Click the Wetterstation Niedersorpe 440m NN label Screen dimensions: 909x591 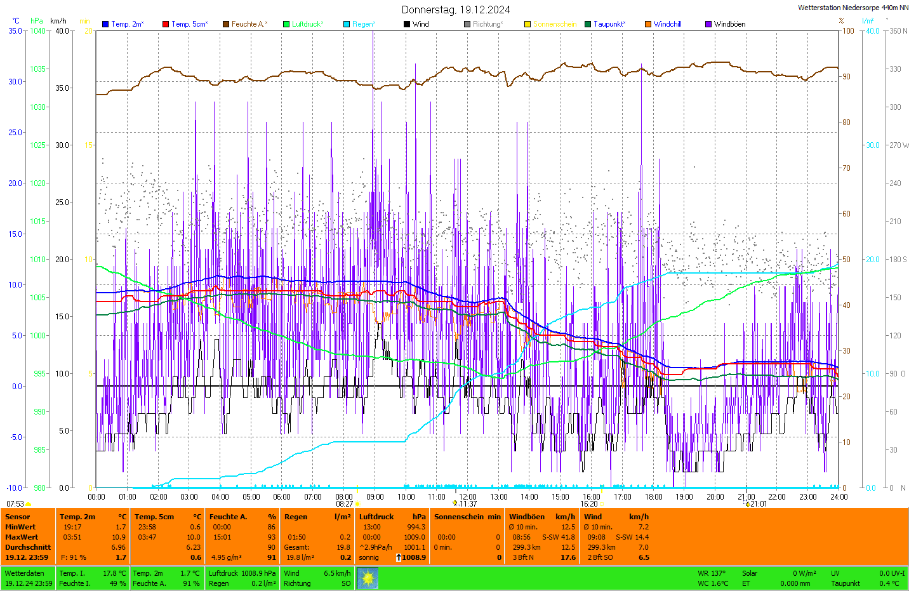(x=853, y=8)
